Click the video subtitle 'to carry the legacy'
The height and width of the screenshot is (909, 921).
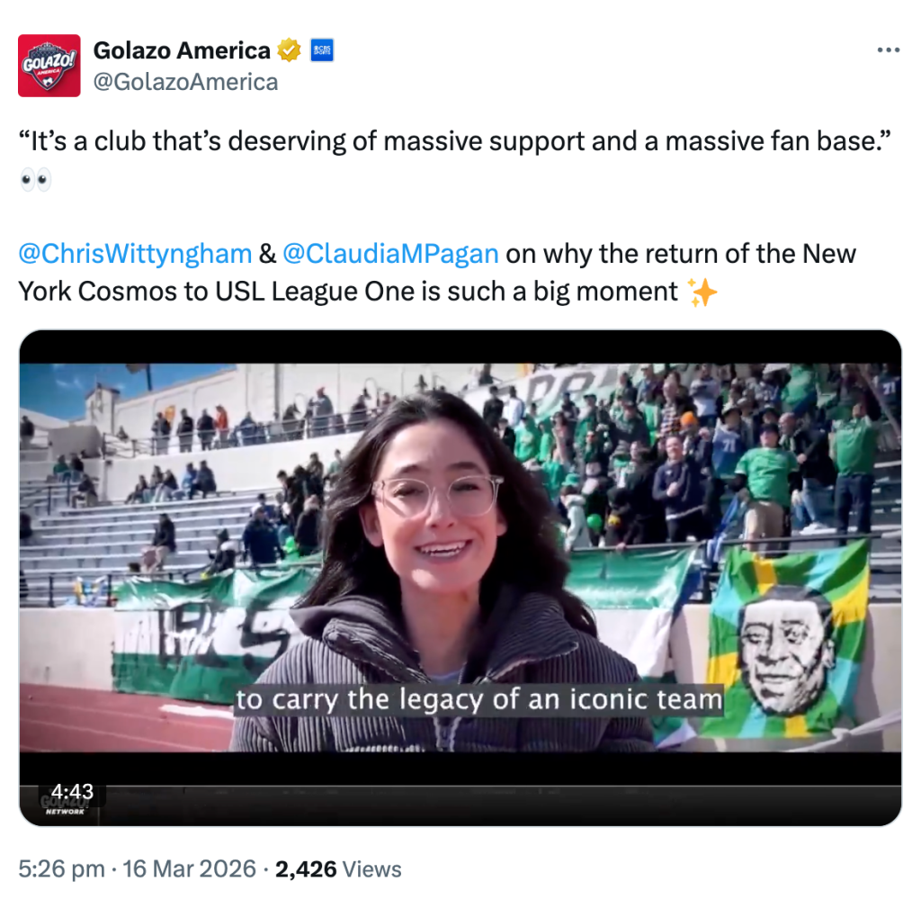[x=478, y=700]
